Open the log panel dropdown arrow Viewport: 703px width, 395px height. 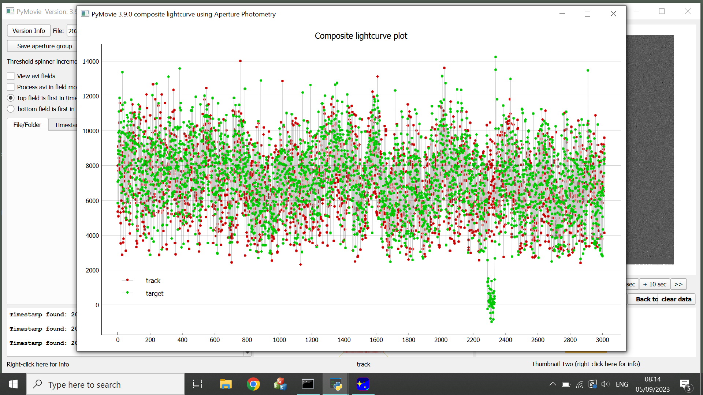click(x=248, y=353)
